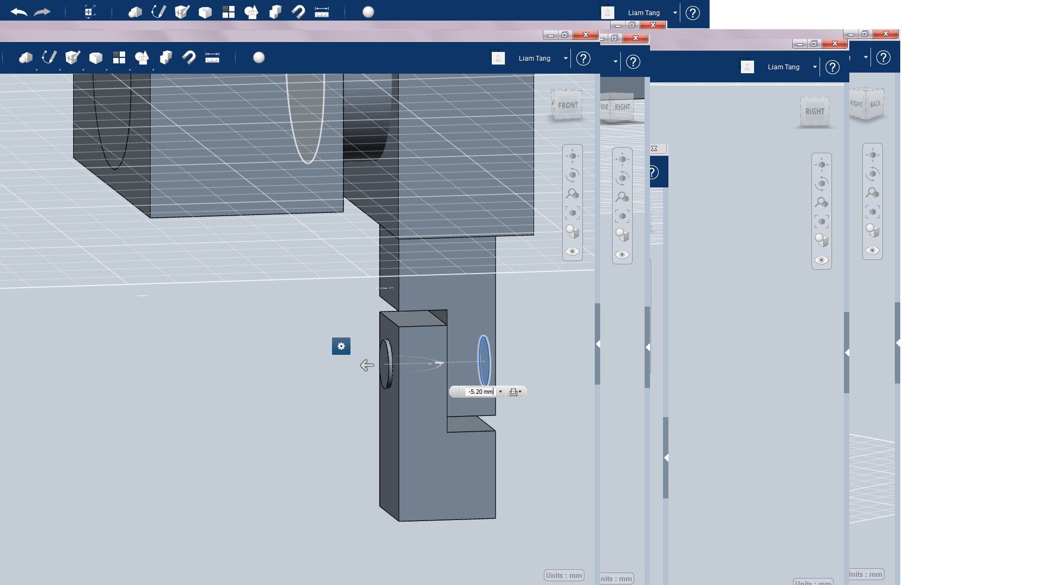The width and height of the screenshot is (1040, 585).
Task: Open account dropdown arrow in rightmost window
Action: (866, 57)
